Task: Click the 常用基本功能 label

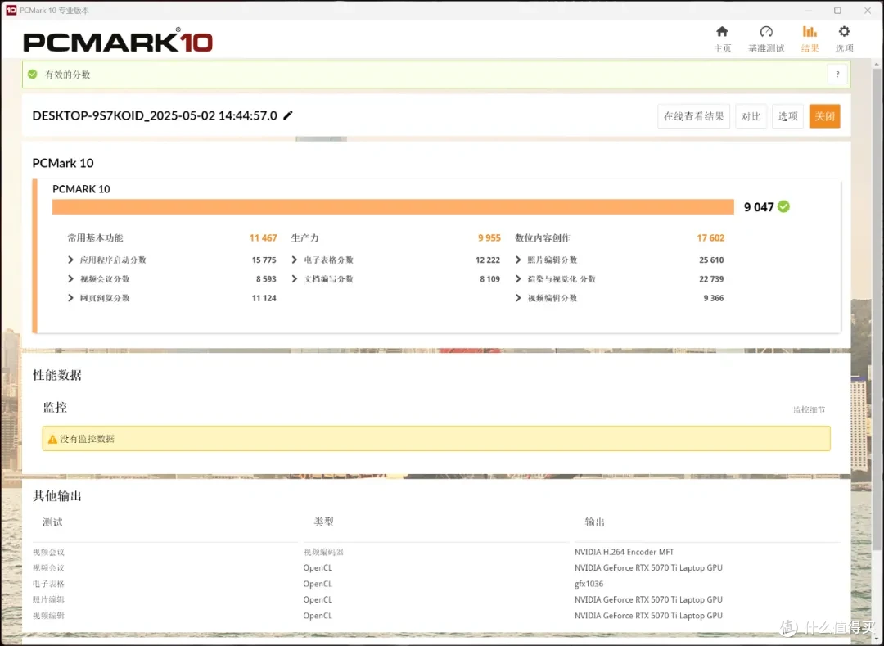Action: click(95, 238)
